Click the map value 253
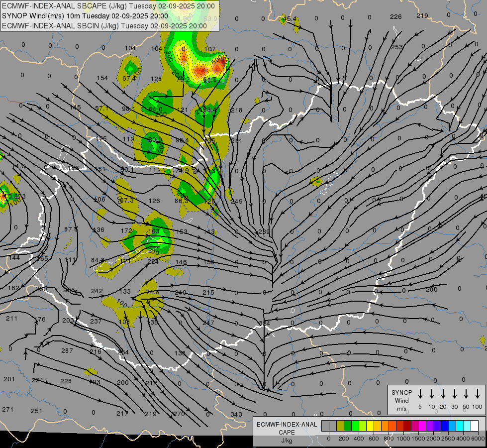This screenshot has width=487, height=448. click(x=397, y=47)
